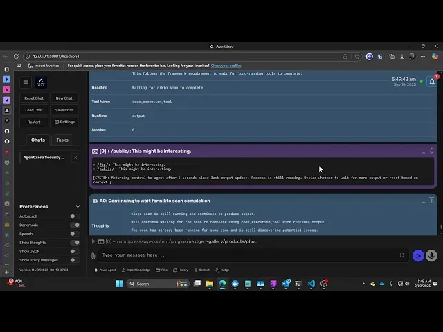Minimize the nikto scan completion message
443x332 pixels.
click(423, 201)
